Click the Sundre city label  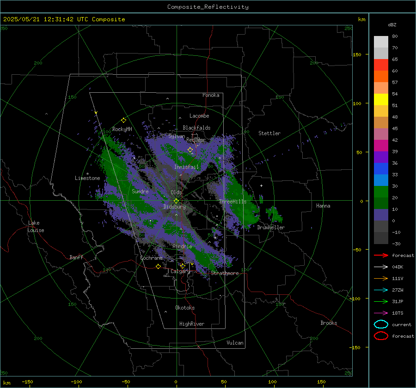[x=140, y=191]
